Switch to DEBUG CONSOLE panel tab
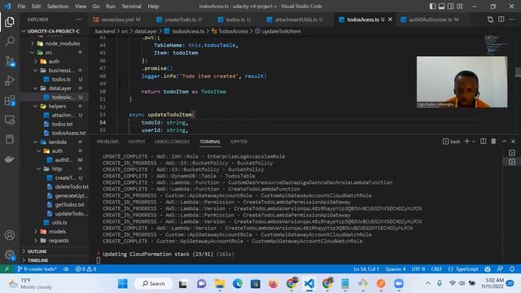This screenshot has width=521, height=293. [x=172, y=142]
